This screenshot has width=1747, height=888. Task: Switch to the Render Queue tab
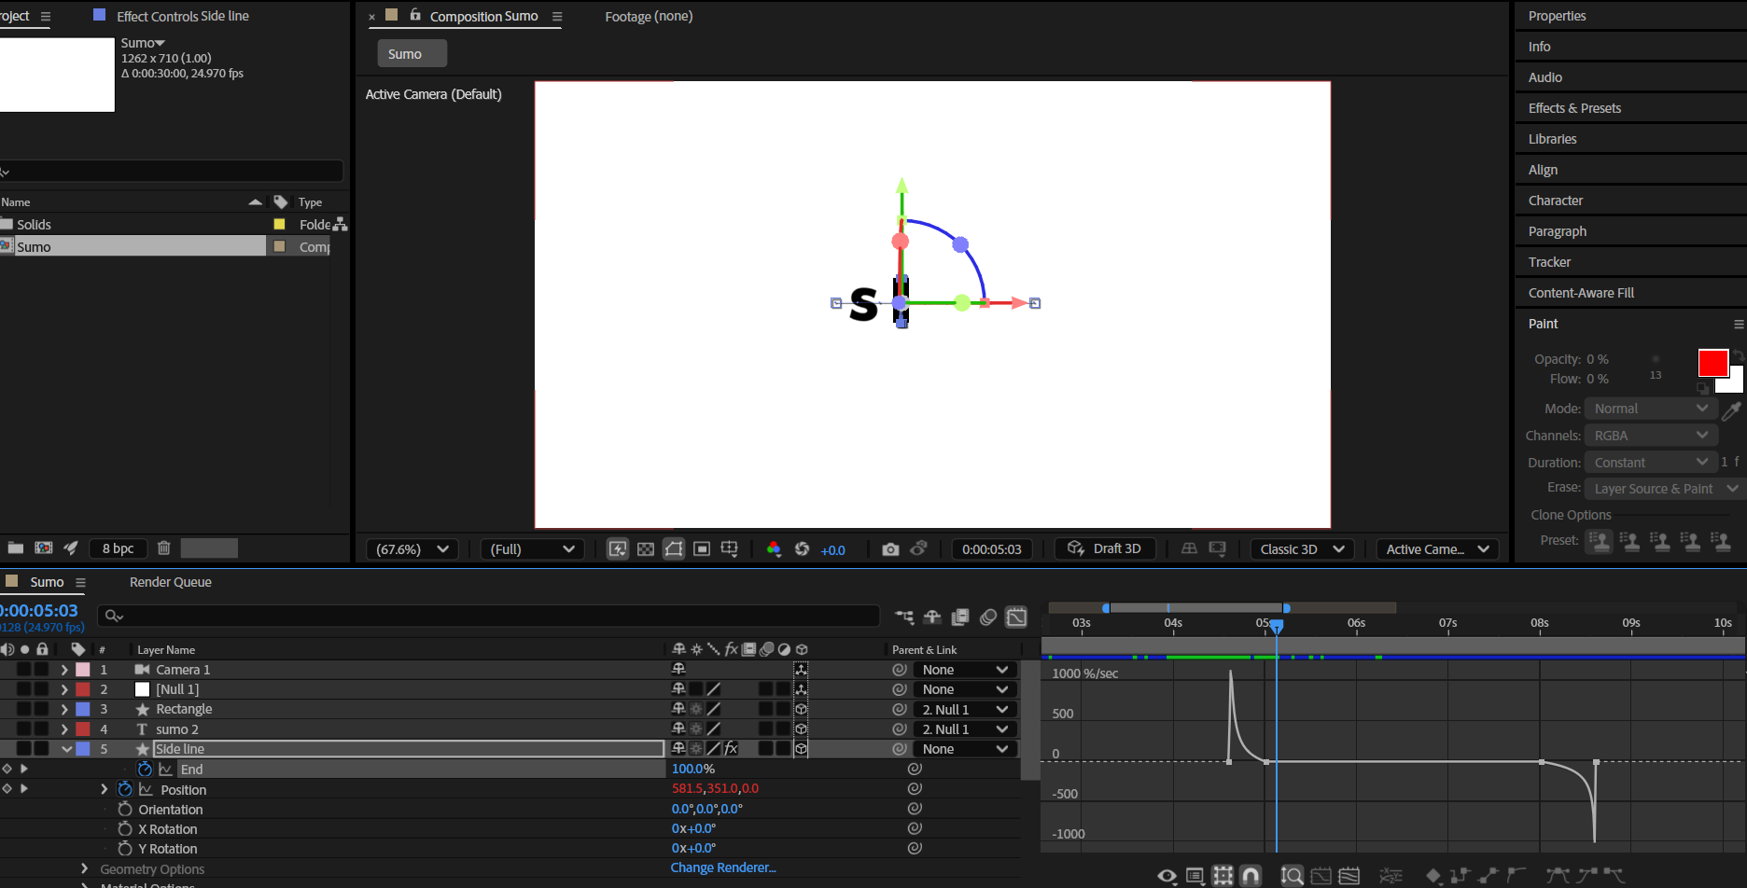tap(170, 581)
